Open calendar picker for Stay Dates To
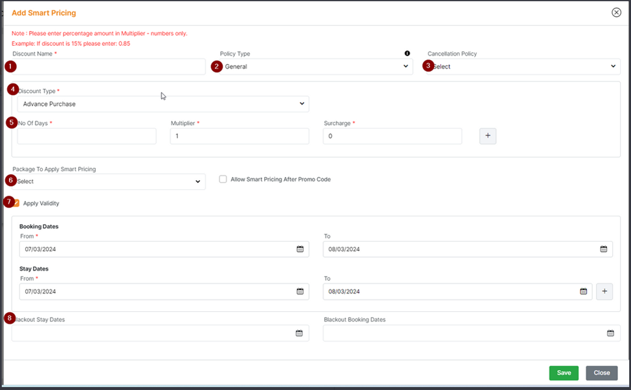 583,291
